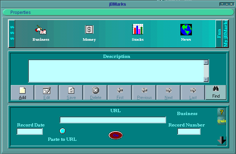The image size is (236, 154).
Task: Go to the First record
Action: [x=120, y=93]
